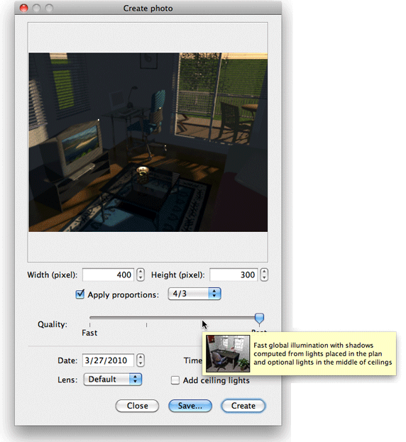Screen dimensions: 406x442
Task: Click the rendered living room photo preview
Action: point(148,143)
